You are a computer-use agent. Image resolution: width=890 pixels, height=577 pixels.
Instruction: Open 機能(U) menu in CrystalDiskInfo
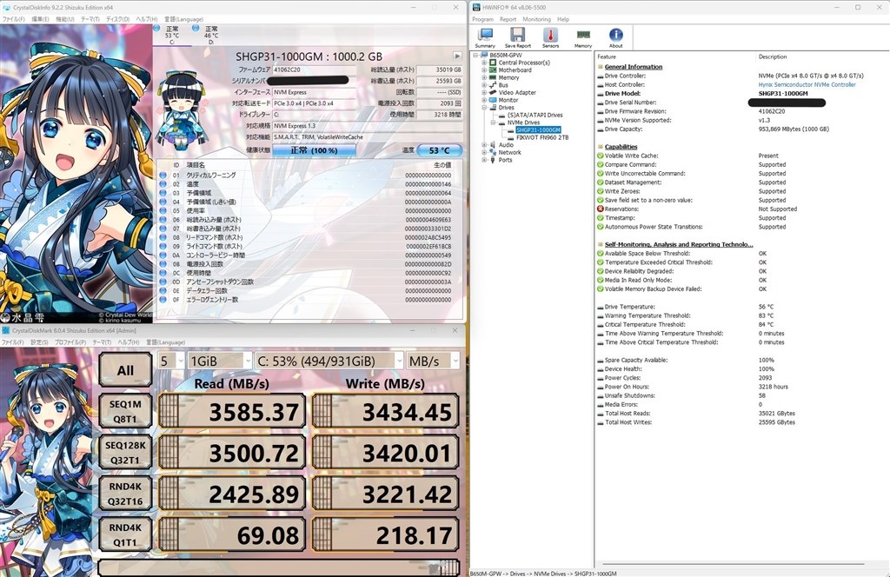(x=64, y=19)
